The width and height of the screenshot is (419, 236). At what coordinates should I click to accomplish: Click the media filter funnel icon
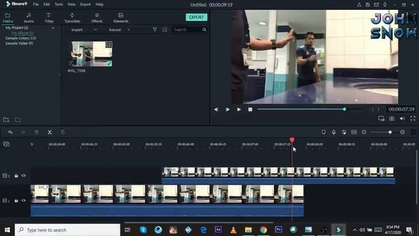click(155, 29)
